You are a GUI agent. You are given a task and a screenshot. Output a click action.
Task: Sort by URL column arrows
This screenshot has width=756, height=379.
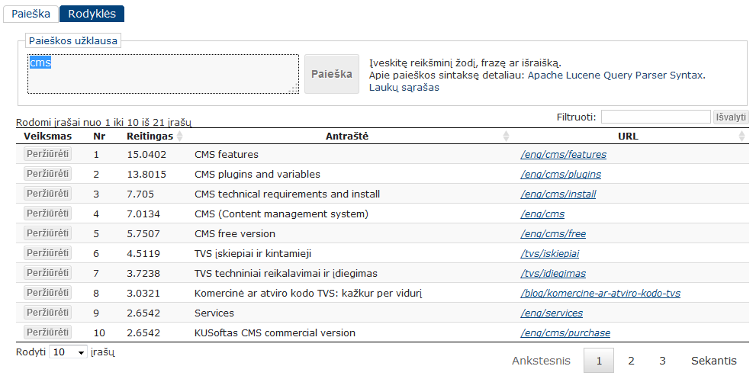[742, 137]
